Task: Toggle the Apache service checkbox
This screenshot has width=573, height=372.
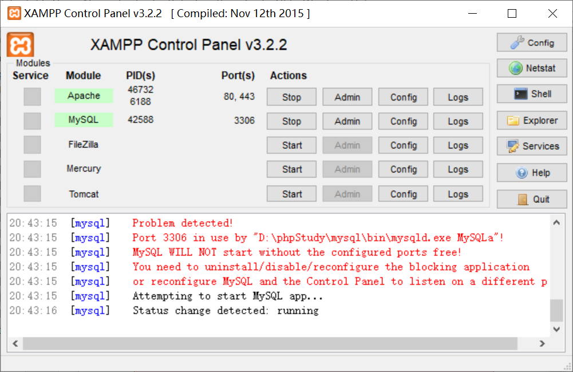Action: (32, 97)
